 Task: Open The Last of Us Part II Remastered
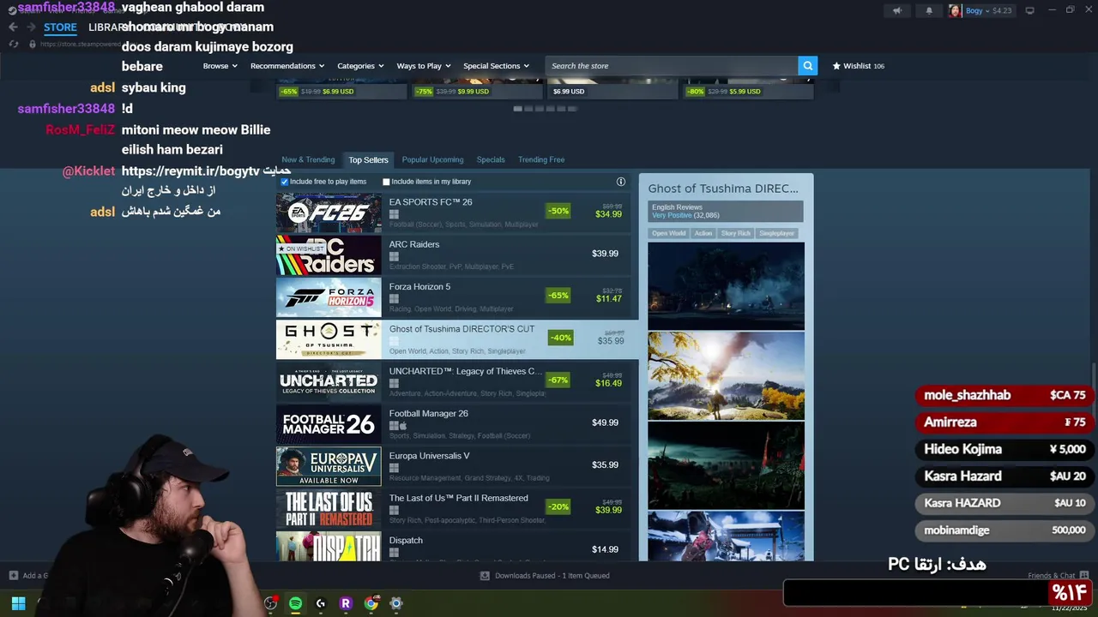click(454, 509)
